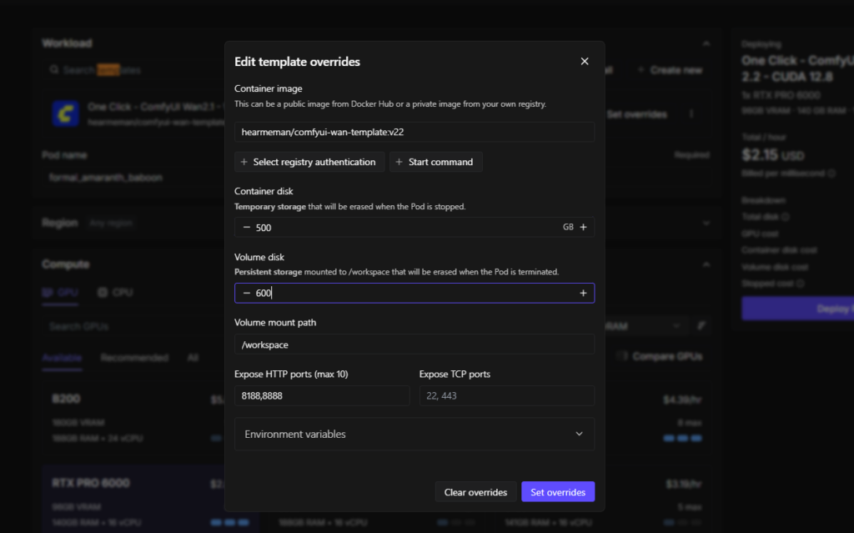The height and width of the screenshot is (533, 854).
Task: Open the template more options menu
Action: pos(691,114)
